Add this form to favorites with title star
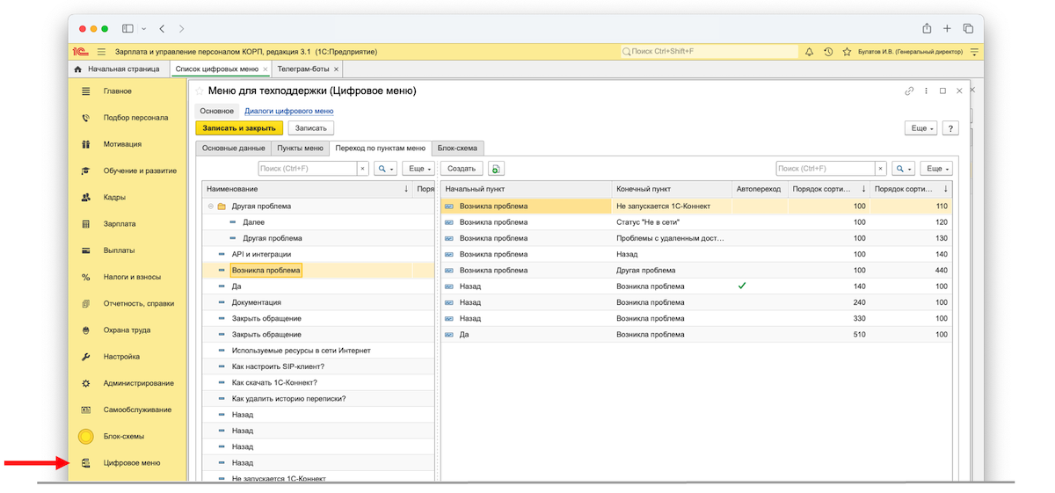Screen dimensions: 1055x493 click(x=200, y=91)
